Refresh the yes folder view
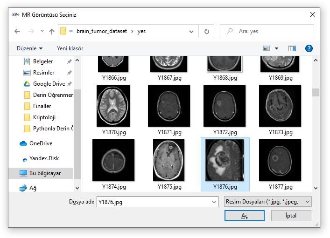This screenshot has width=330, height=238. [207, 31]
